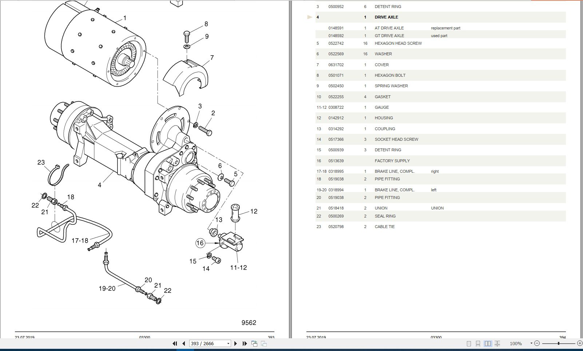The image size is (583, 351).
Task: Click part number 0631702
Action: point(336,65)
